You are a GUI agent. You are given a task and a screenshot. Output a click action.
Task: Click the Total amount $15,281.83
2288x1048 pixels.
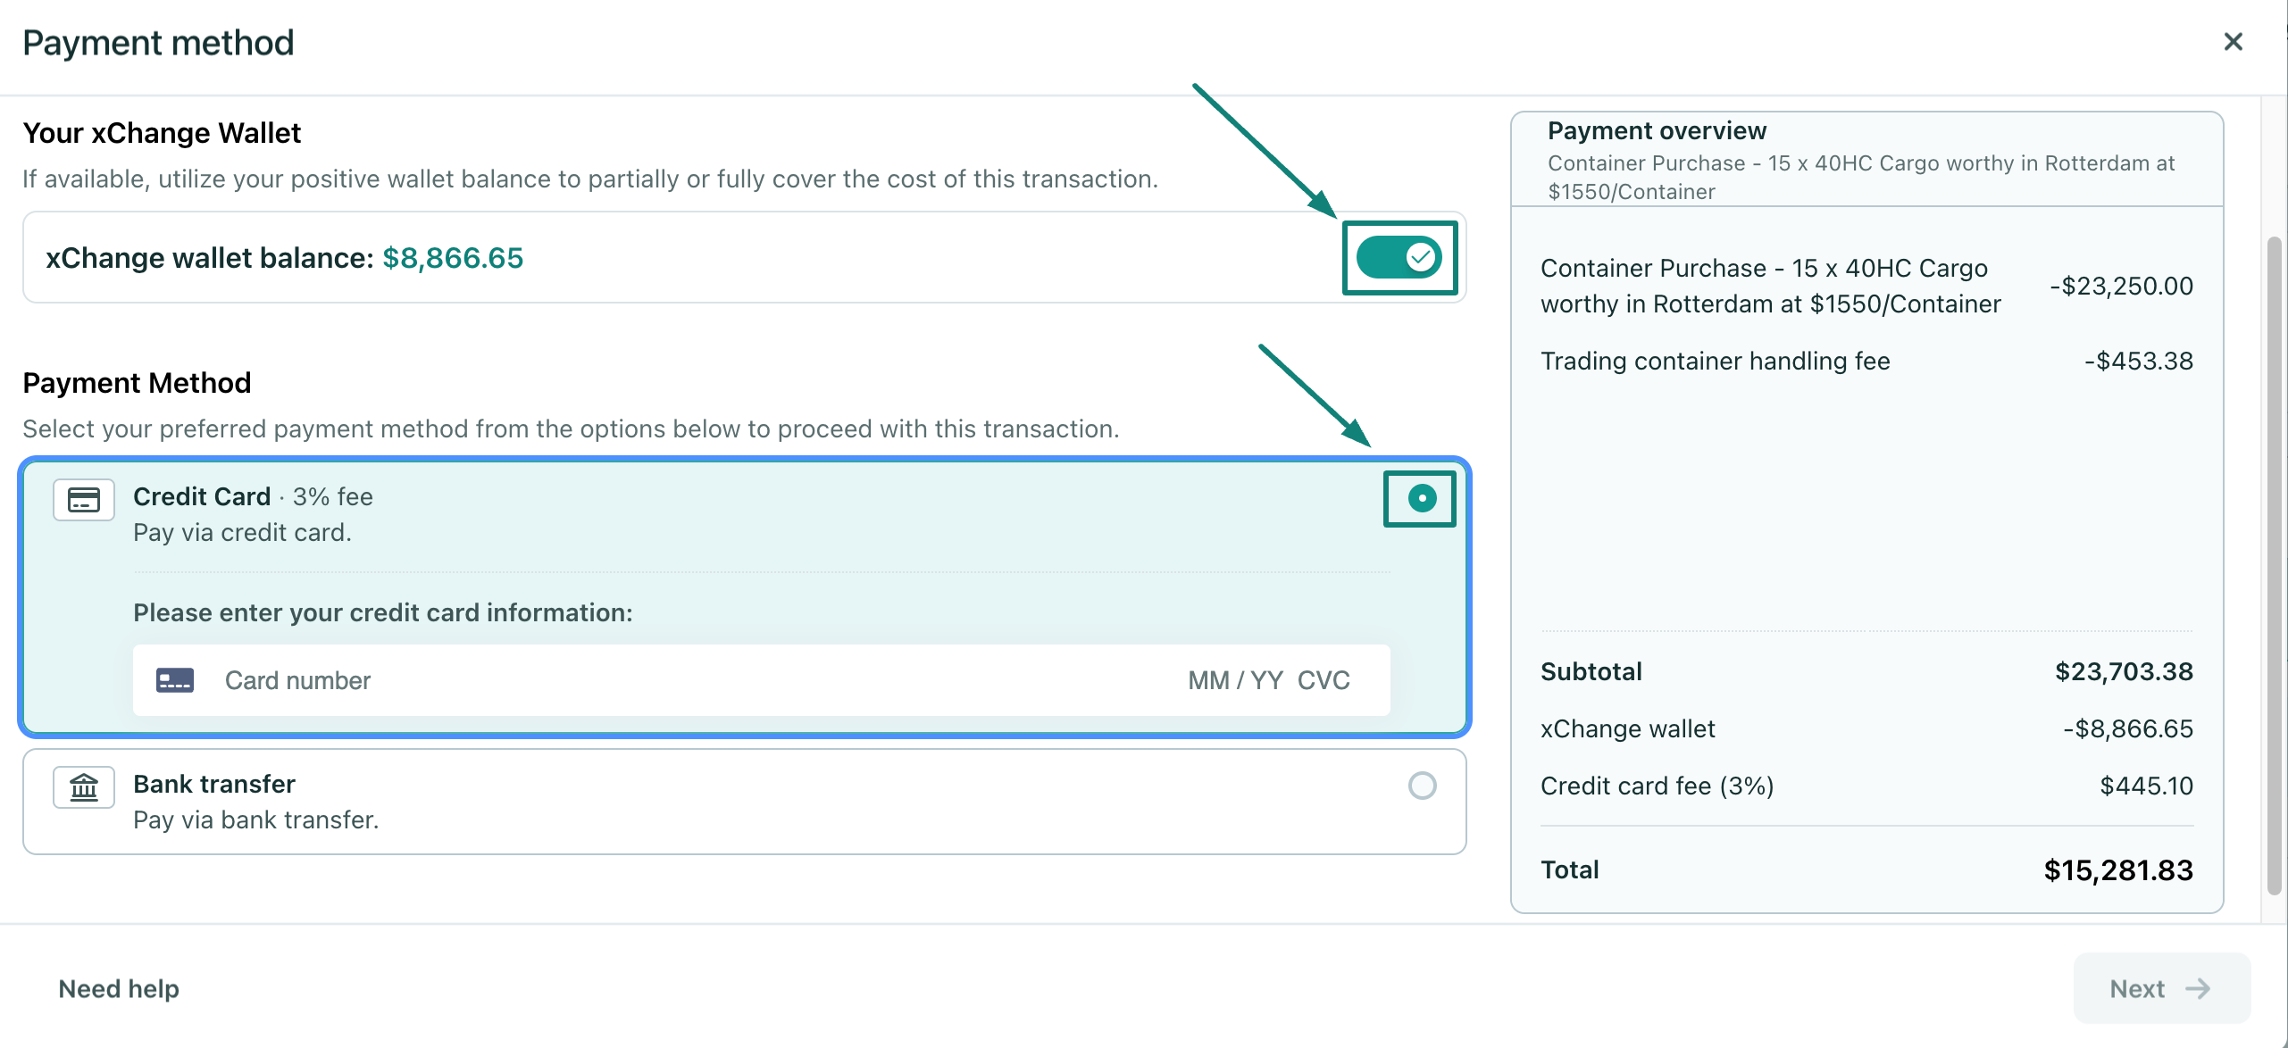pyautogui.click(x=2118, y=870)
